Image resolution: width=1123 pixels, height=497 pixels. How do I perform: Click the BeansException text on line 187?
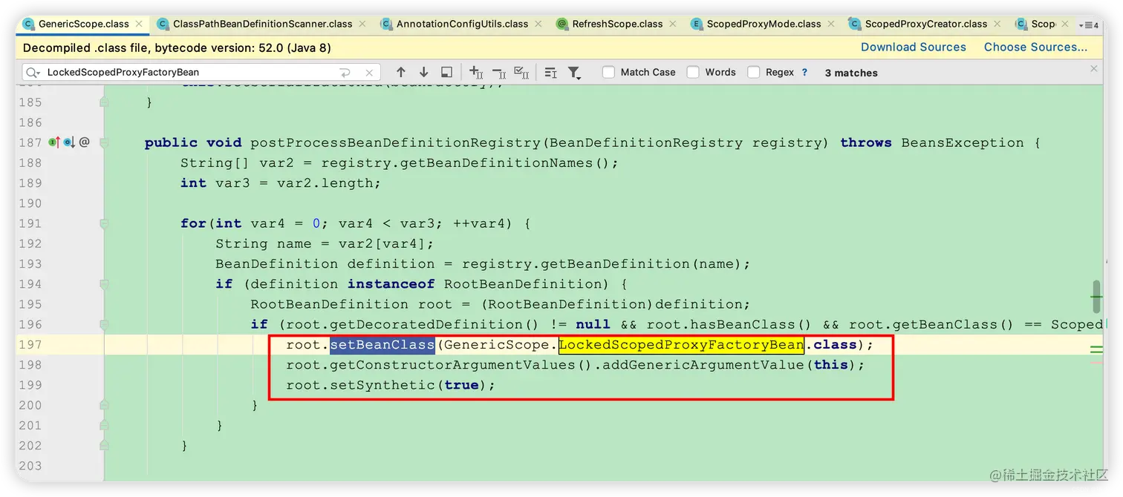click(x=963, y=142)
